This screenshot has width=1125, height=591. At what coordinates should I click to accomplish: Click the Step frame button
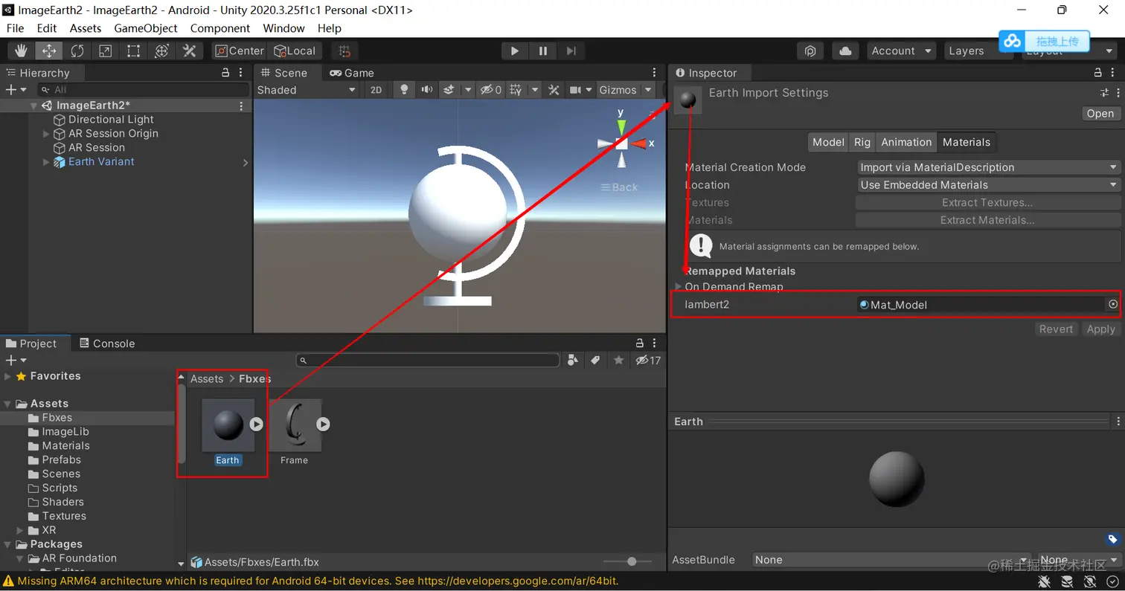click(571, 51)
